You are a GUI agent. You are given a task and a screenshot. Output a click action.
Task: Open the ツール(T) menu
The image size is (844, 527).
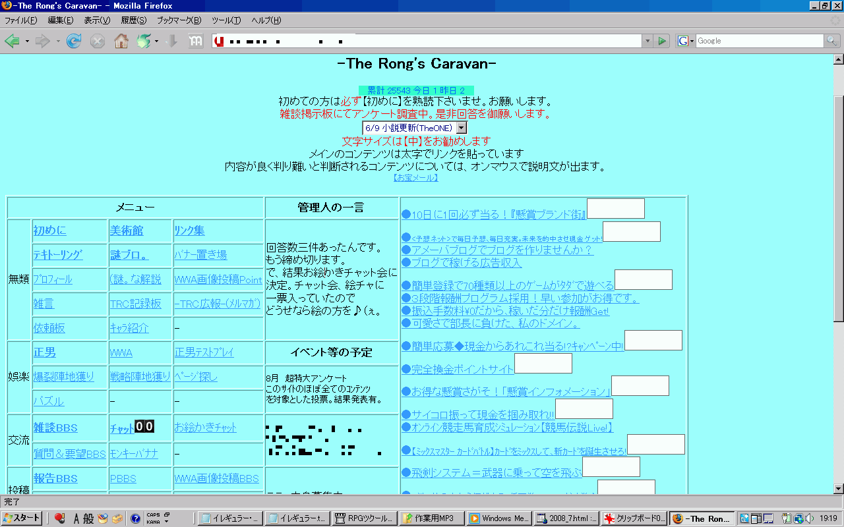(226, 20)
